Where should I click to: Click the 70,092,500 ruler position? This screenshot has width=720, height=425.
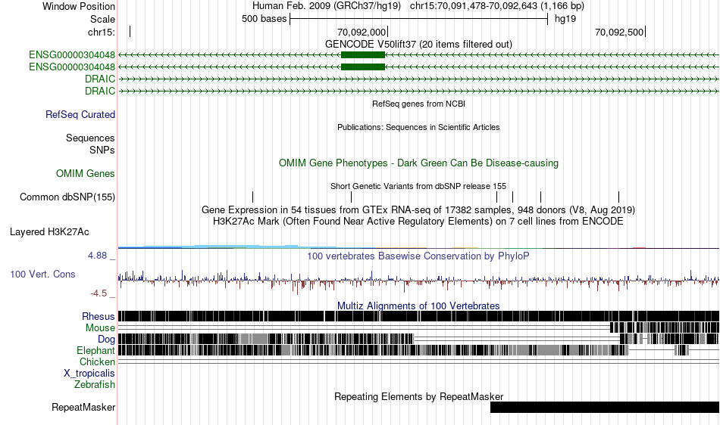[620, 32]
